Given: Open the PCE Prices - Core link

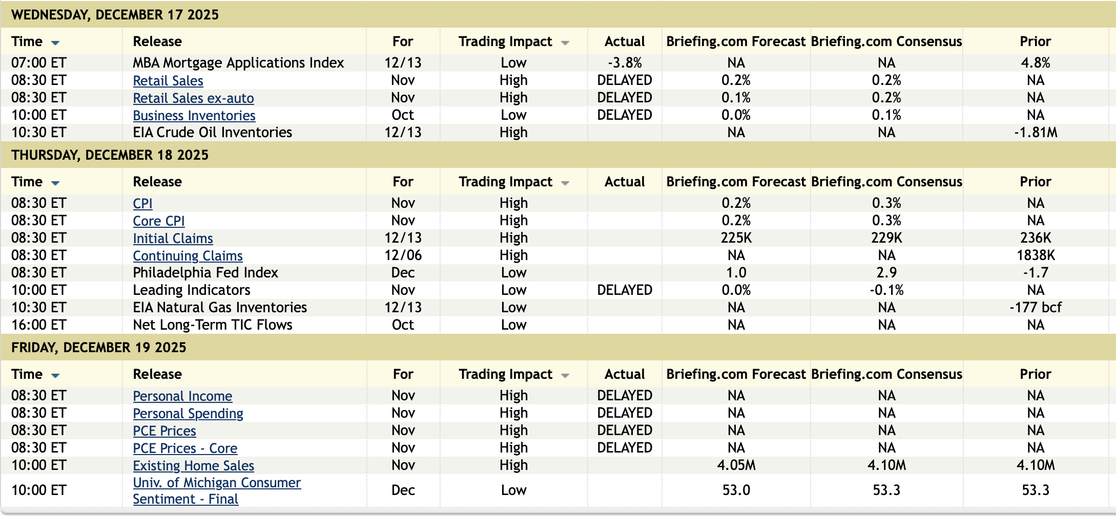Looking at the screenshot, I should tap(185, 448).
